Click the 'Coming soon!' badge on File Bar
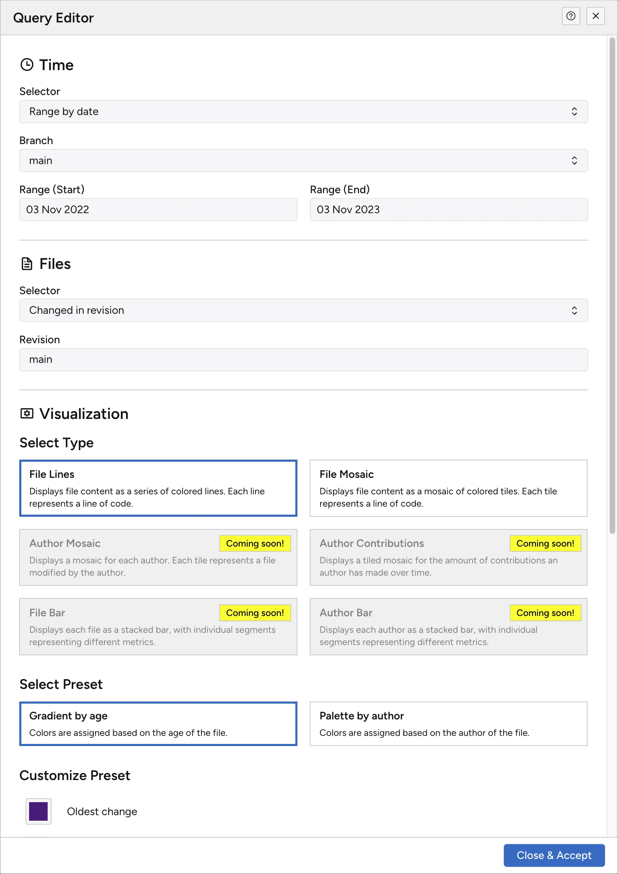 [x=255, y=613]
